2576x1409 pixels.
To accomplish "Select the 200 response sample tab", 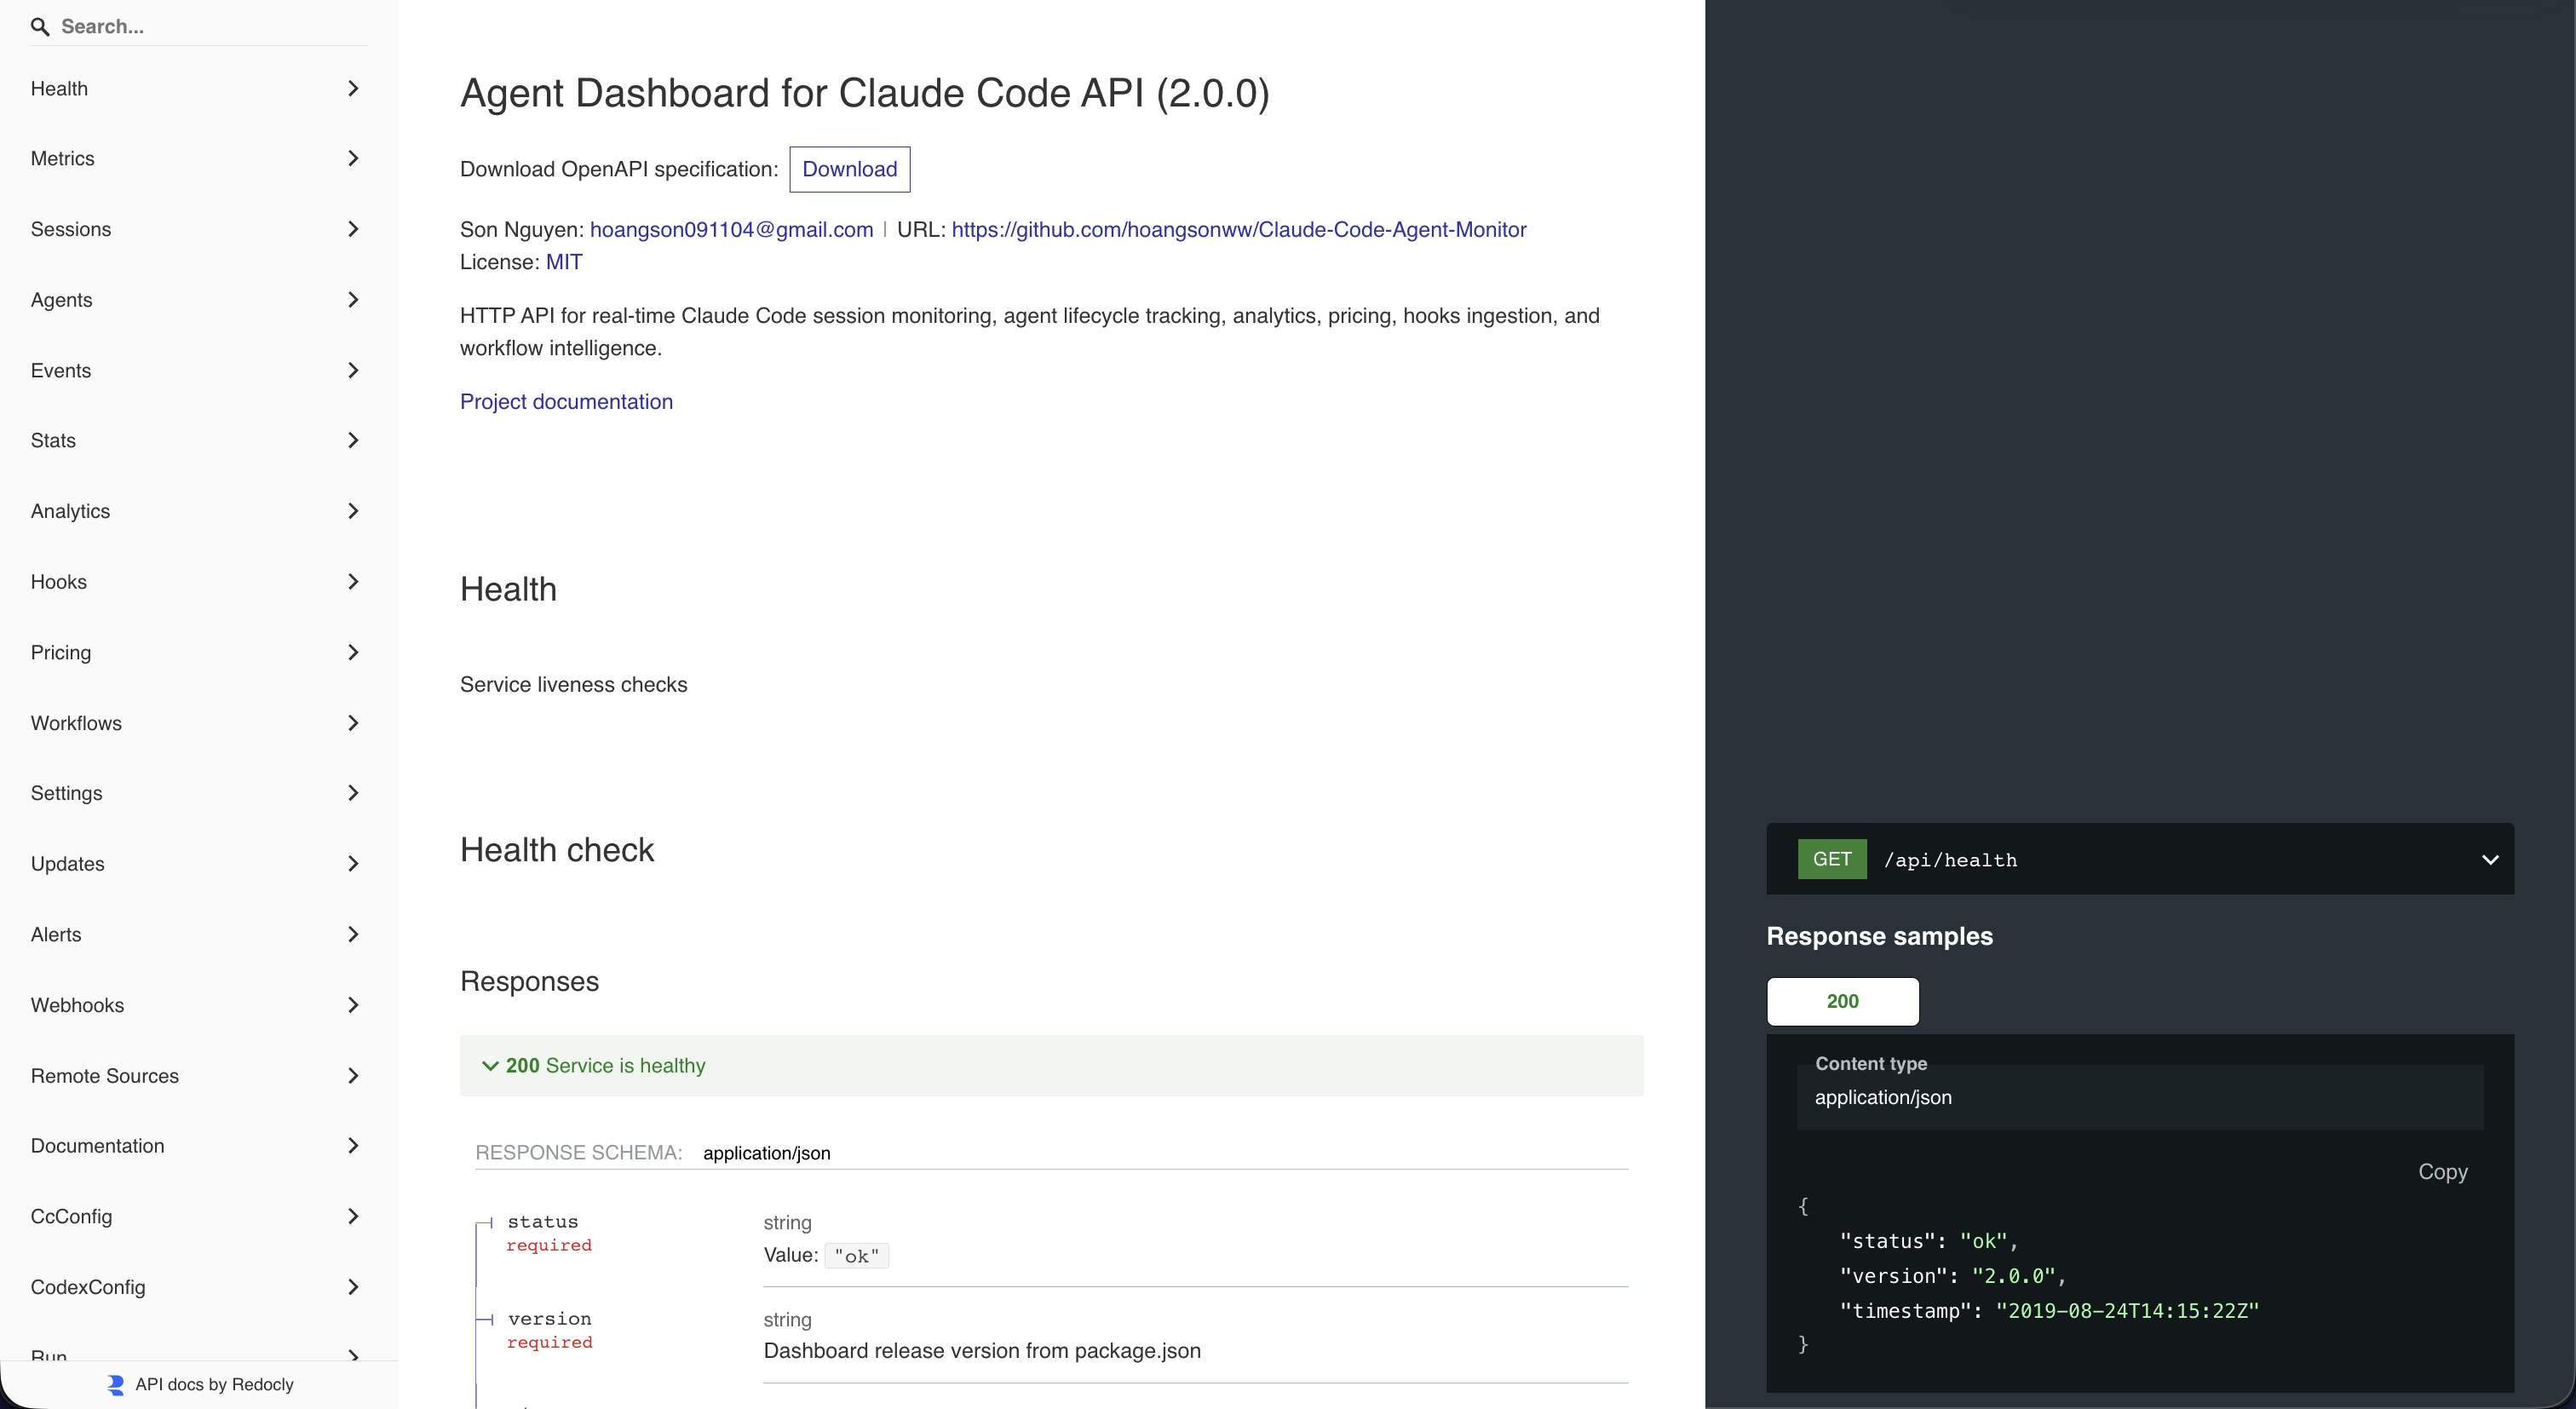I will coord(1843,1002).
